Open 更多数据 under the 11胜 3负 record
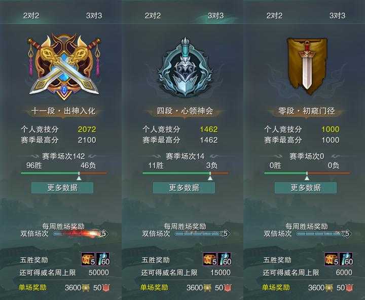This screenshot has width=365, height=300. (184, 188)
